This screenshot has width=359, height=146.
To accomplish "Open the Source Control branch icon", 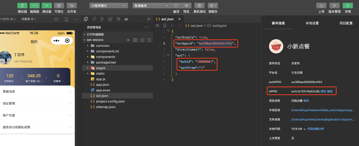I will tap(102, 19).
